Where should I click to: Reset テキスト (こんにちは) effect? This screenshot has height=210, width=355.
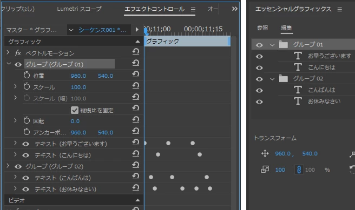(136, 153)
